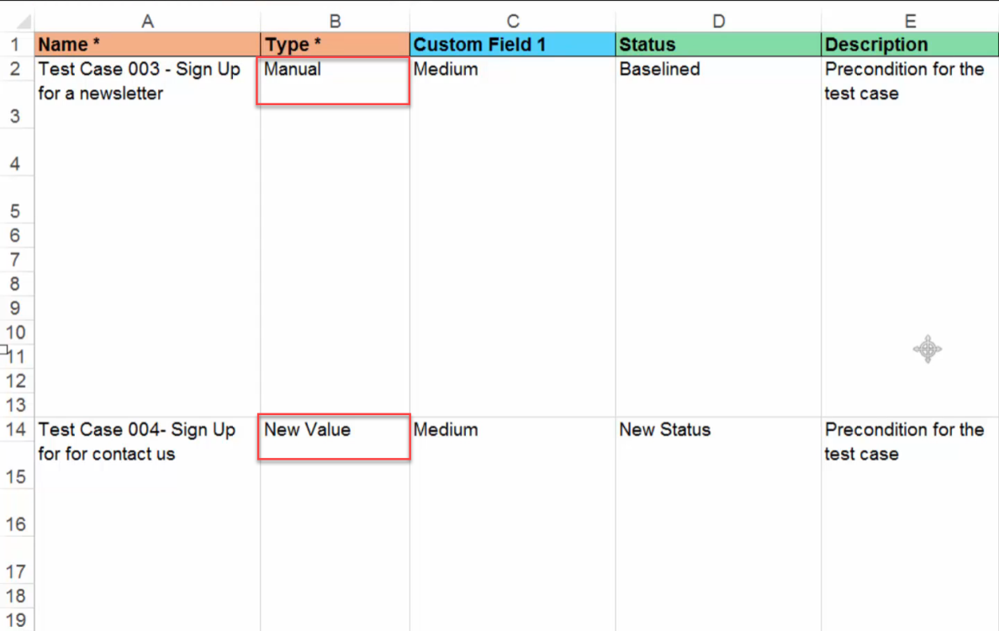Select row number 1

(15, 44)
